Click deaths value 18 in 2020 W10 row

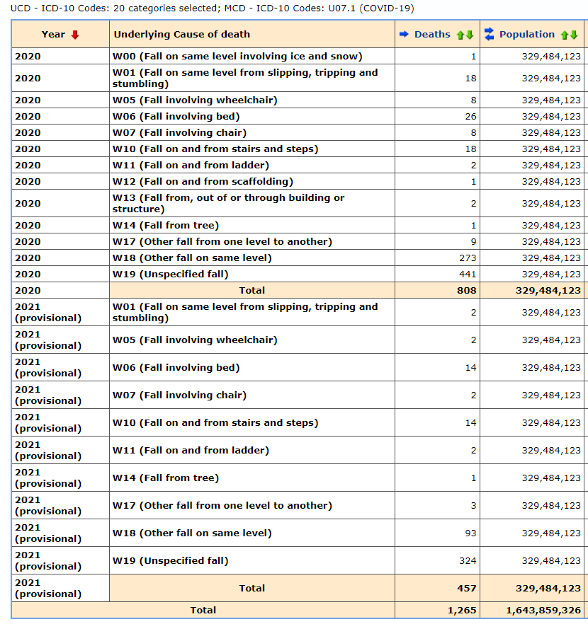(470, 149)
